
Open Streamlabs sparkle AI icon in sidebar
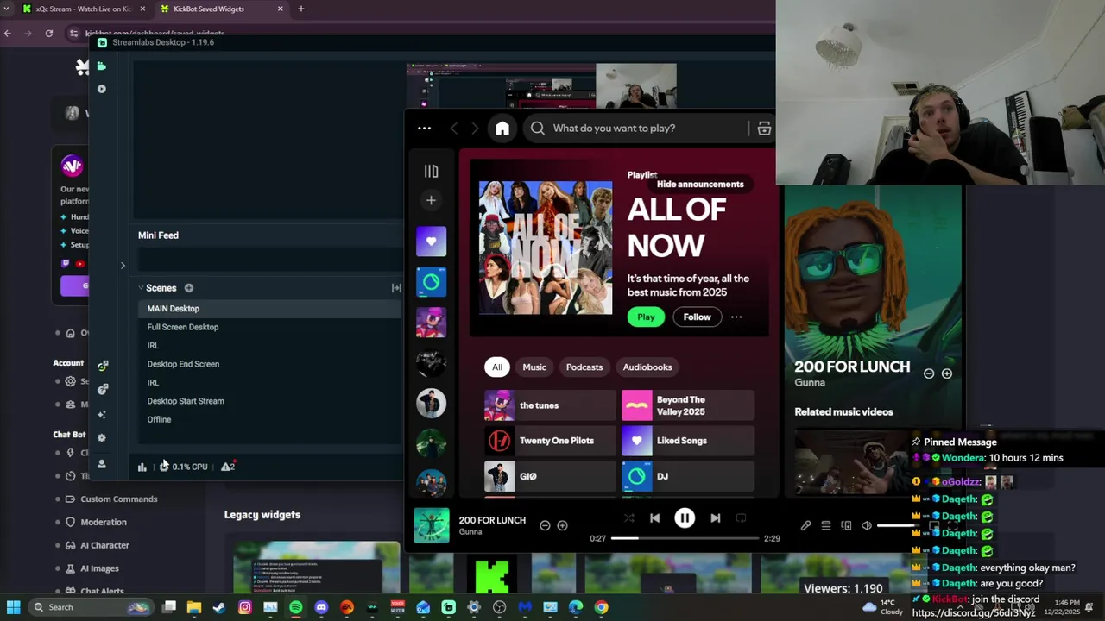102,415
